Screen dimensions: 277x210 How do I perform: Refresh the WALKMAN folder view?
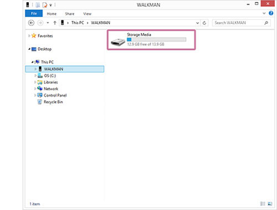(x=204, y=23)
